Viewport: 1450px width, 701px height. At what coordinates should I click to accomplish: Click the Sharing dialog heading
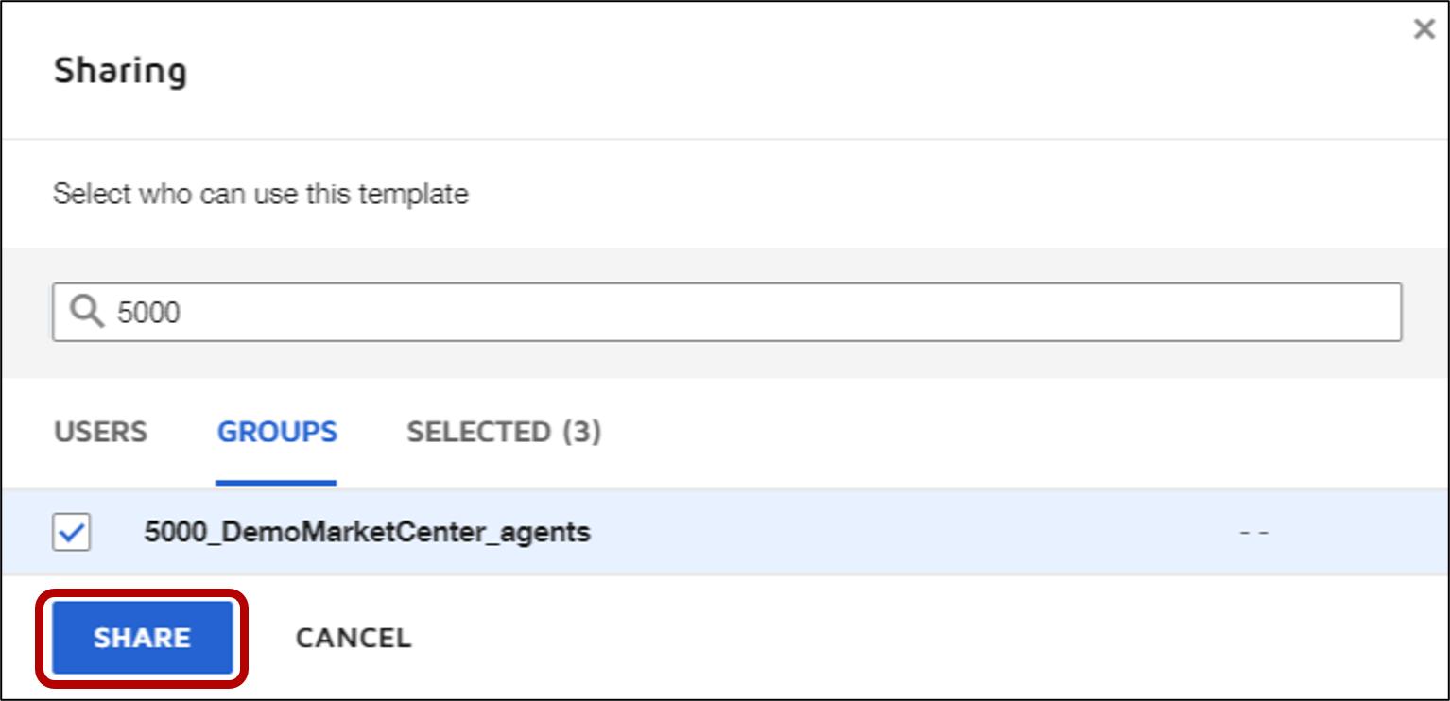point(120,71)
